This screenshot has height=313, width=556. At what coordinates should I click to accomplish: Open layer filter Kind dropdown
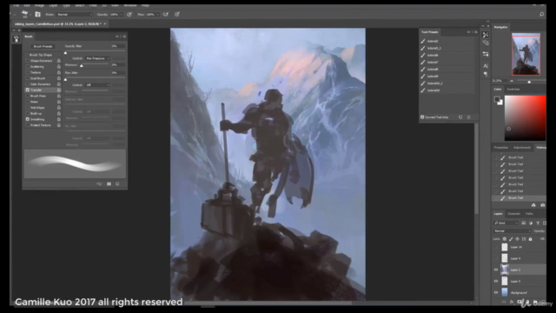pos(506,223)
